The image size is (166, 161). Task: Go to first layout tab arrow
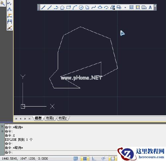[16, 119]
